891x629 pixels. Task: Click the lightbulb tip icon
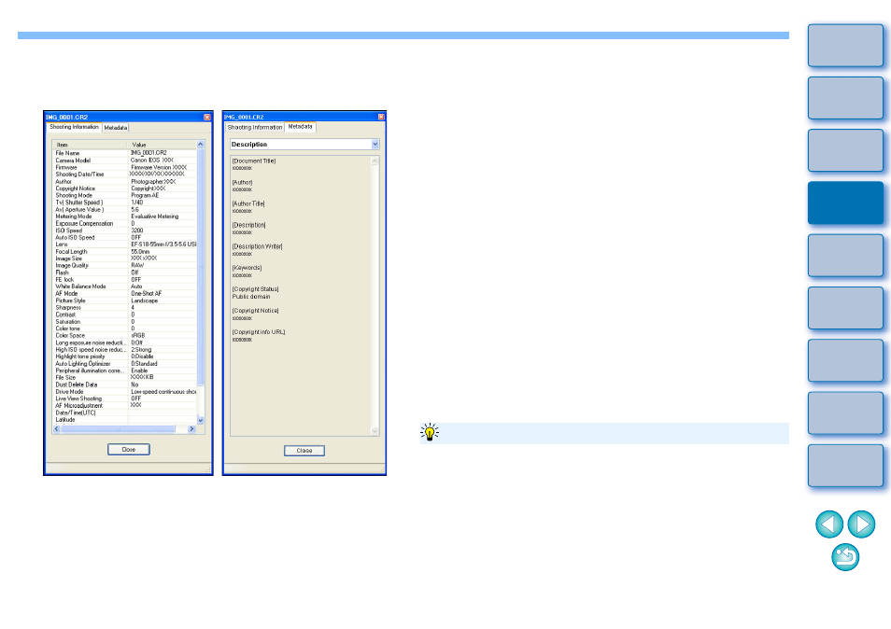[x=430, y=433]
